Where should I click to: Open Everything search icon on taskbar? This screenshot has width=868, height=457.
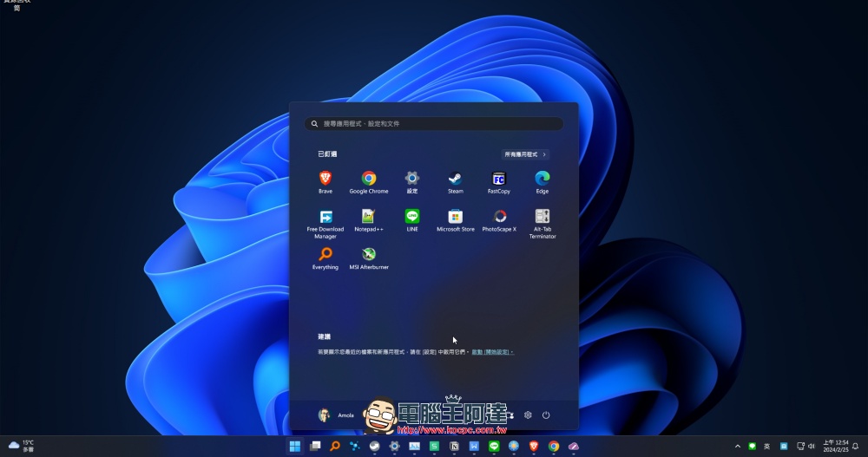point(335,446)
